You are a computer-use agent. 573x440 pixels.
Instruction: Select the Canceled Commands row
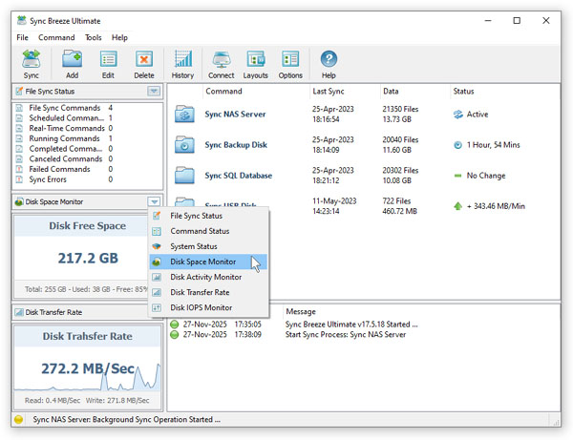88,158
